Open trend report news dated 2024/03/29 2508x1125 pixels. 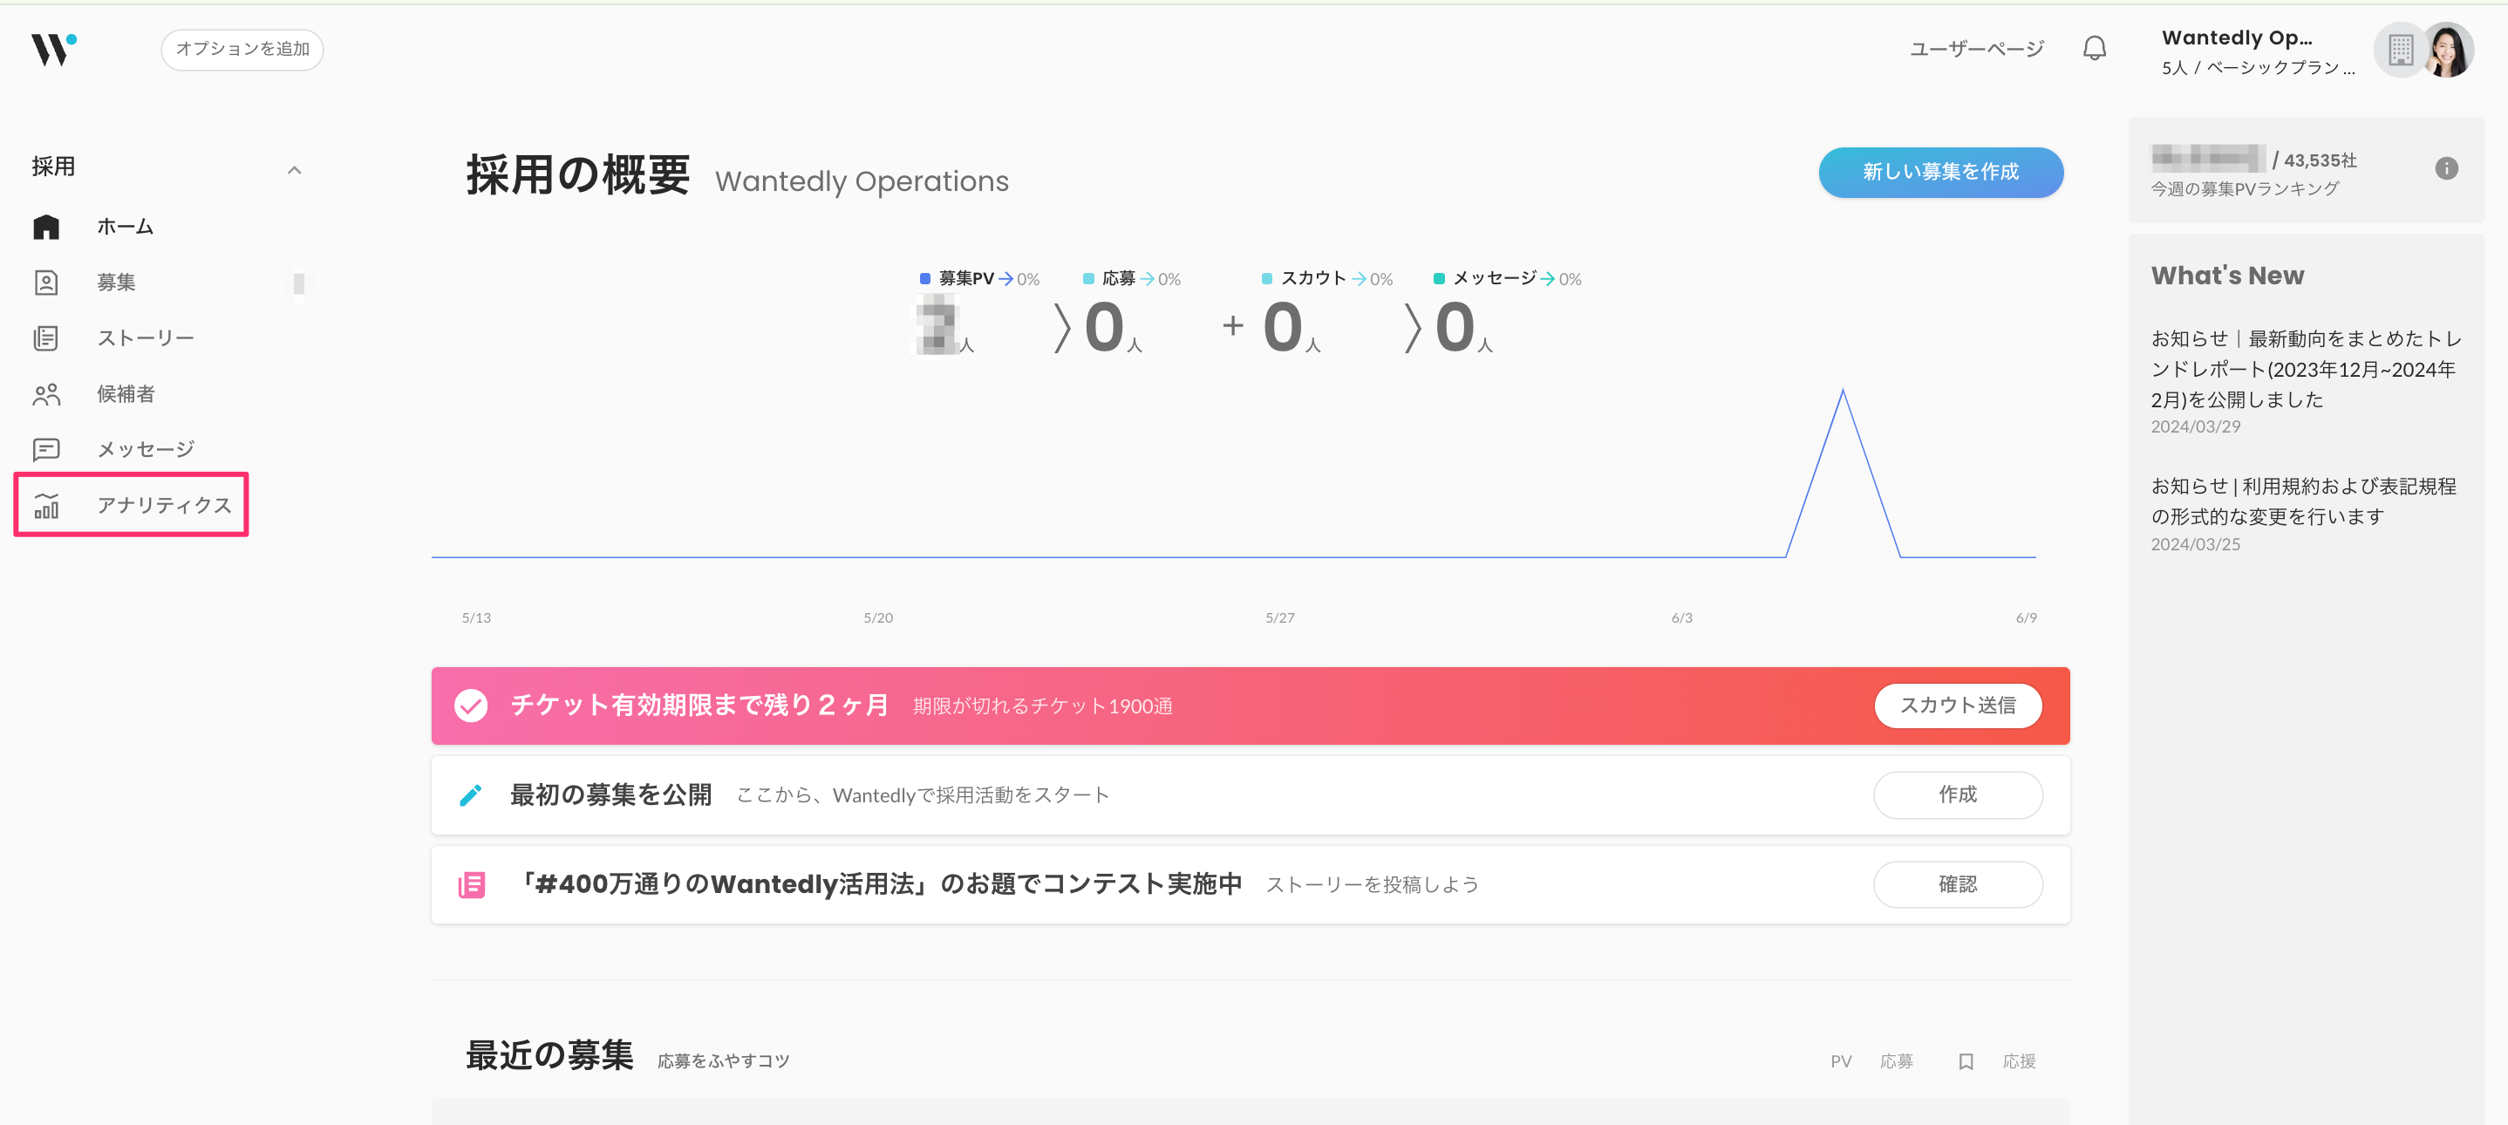pyautogui.click(x=2306, y=369)
